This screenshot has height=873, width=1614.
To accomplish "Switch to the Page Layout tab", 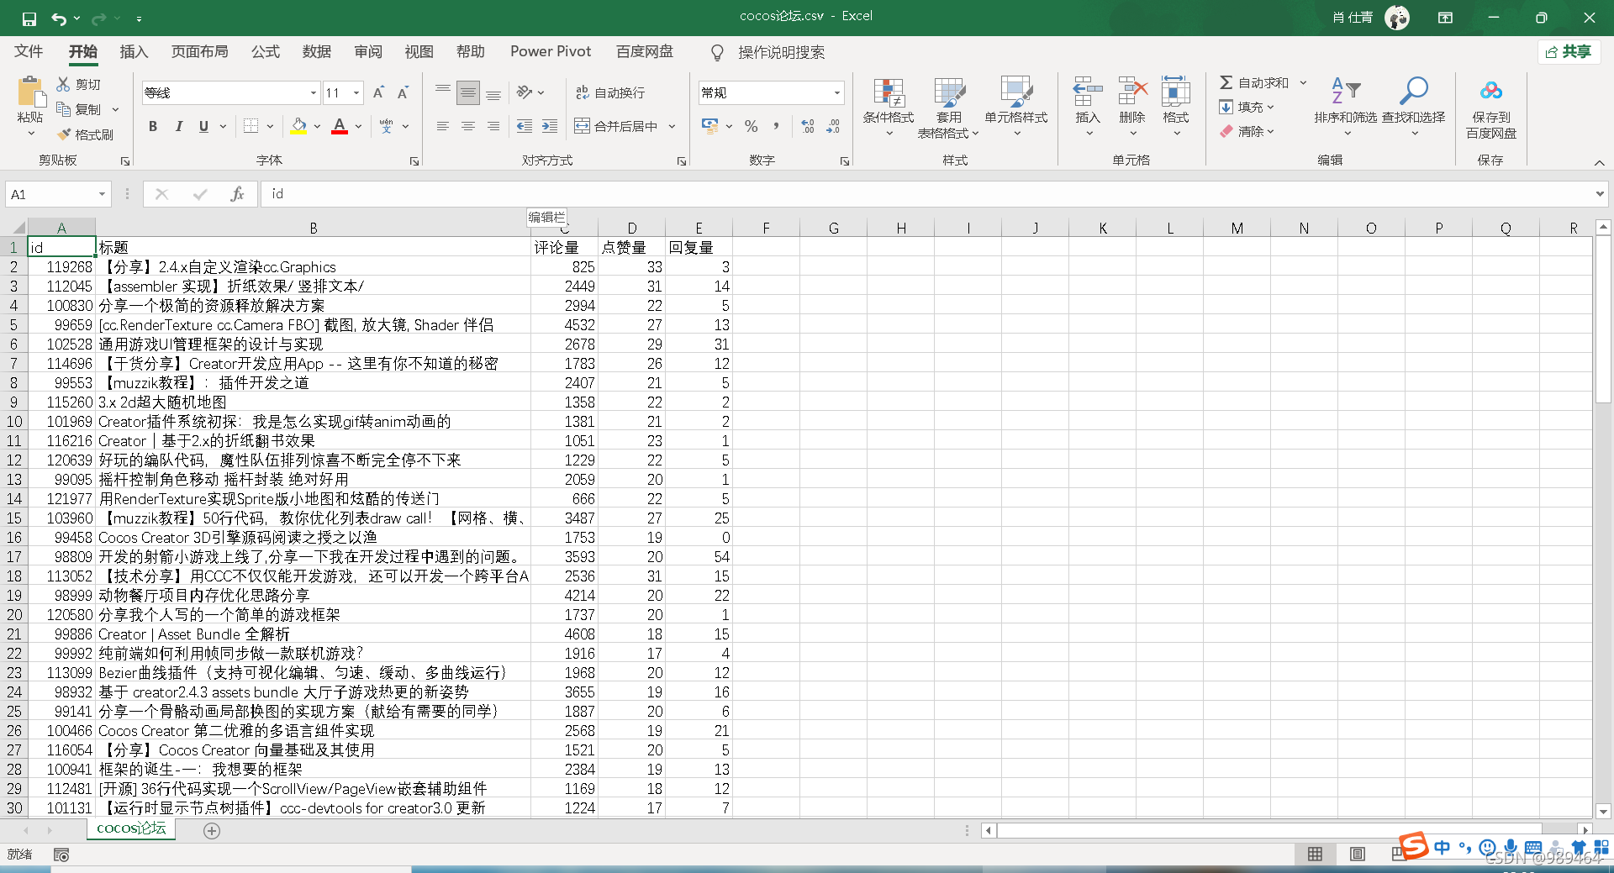I will (x=199, y=51).
